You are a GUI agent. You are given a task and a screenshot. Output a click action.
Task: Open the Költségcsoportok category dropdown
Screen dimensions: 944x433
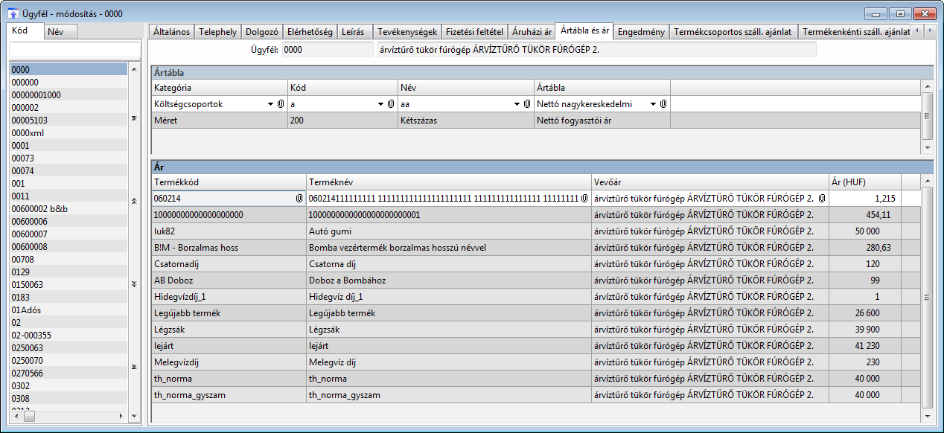click(x=271, y=105)
